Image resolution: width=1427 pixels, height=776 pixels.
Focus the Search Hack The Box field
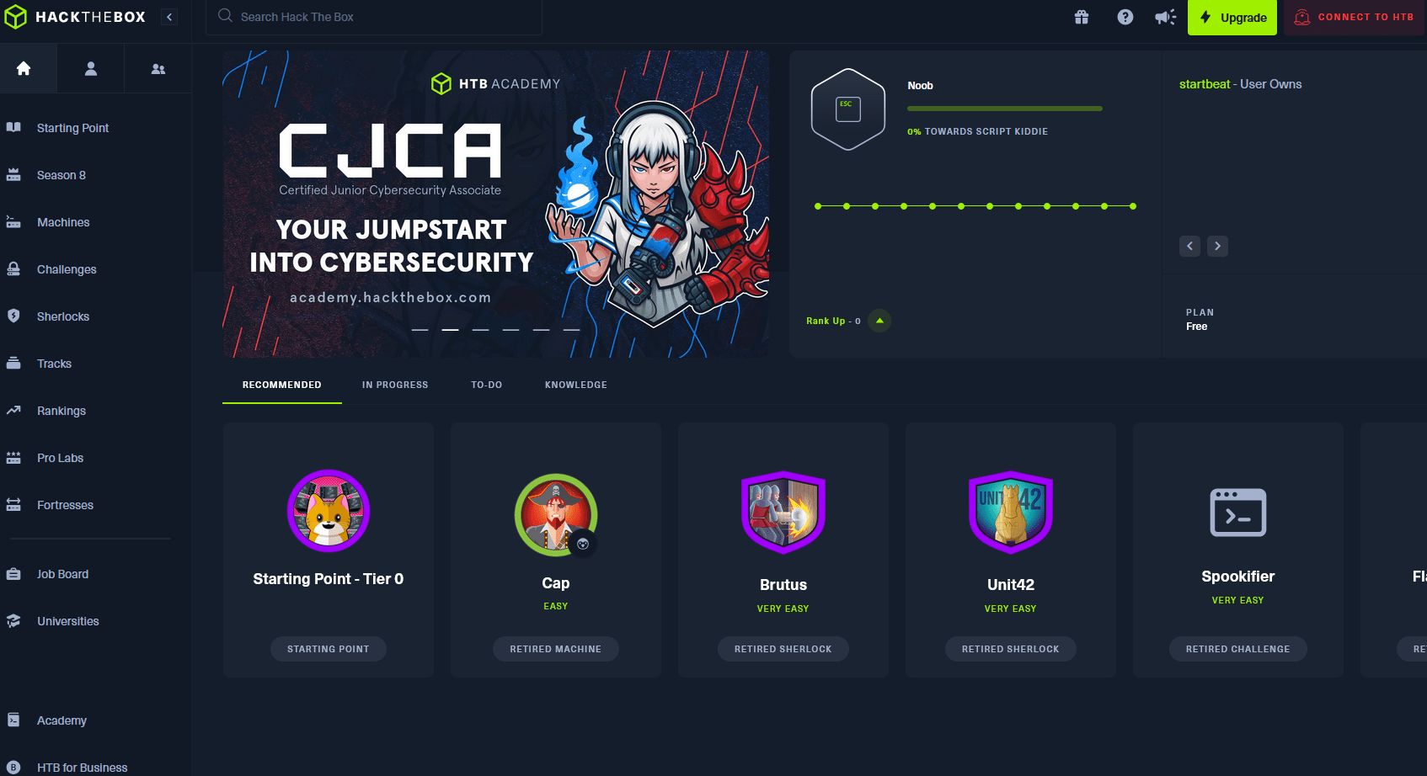click(x=374, y=17)
